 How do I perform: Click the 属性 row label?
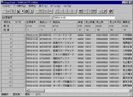[6, 26]
